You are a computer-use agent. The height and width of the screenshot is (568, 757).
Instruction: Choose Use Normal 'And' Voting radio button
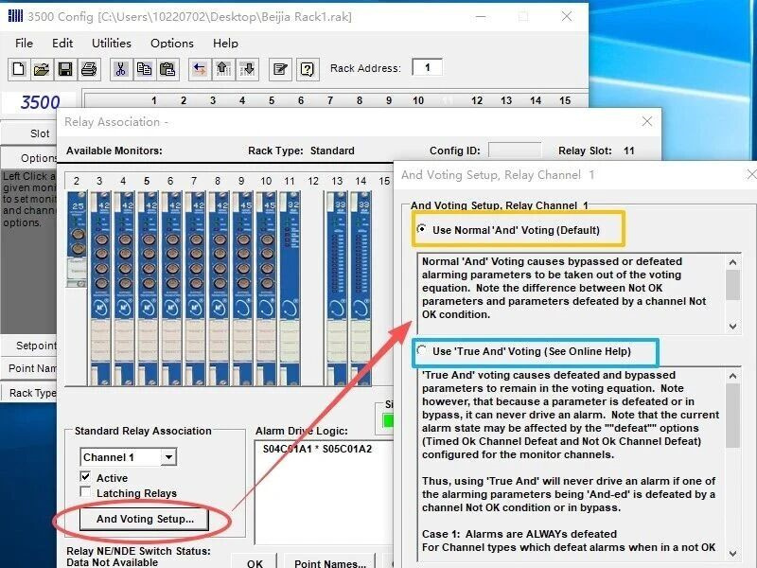pos(422,230)
